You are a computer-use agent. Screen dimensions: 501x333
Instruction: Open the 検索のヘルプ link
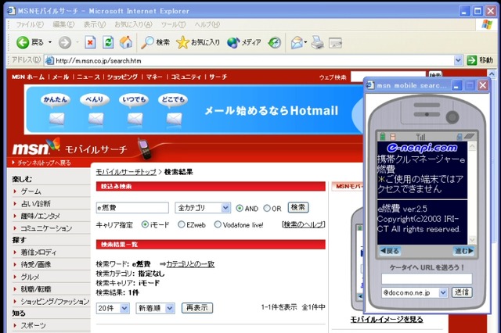point(304,224)
